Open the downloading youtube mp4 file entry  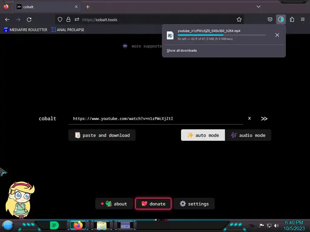tap(217, 35)
